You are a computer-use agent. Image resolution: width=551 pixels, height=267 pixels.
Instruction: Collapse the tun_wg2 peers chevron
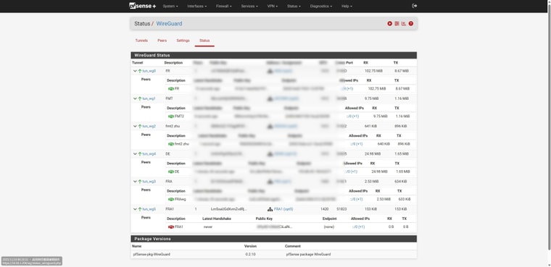(x=135, y=127)
